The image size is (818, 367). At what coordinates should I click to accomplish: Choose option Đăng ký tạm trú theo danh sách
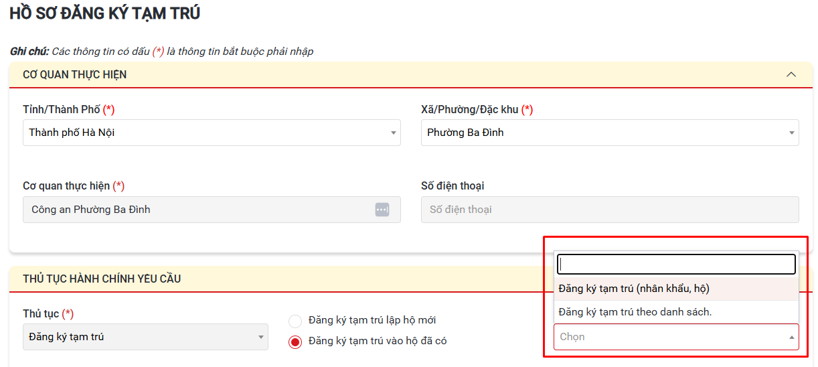click(635, 311)
